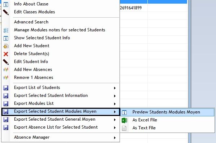This screenshot has height=143, width=216.
Task: Click the red X Delete Student(s) icon
Action: [x=6, y=54]
